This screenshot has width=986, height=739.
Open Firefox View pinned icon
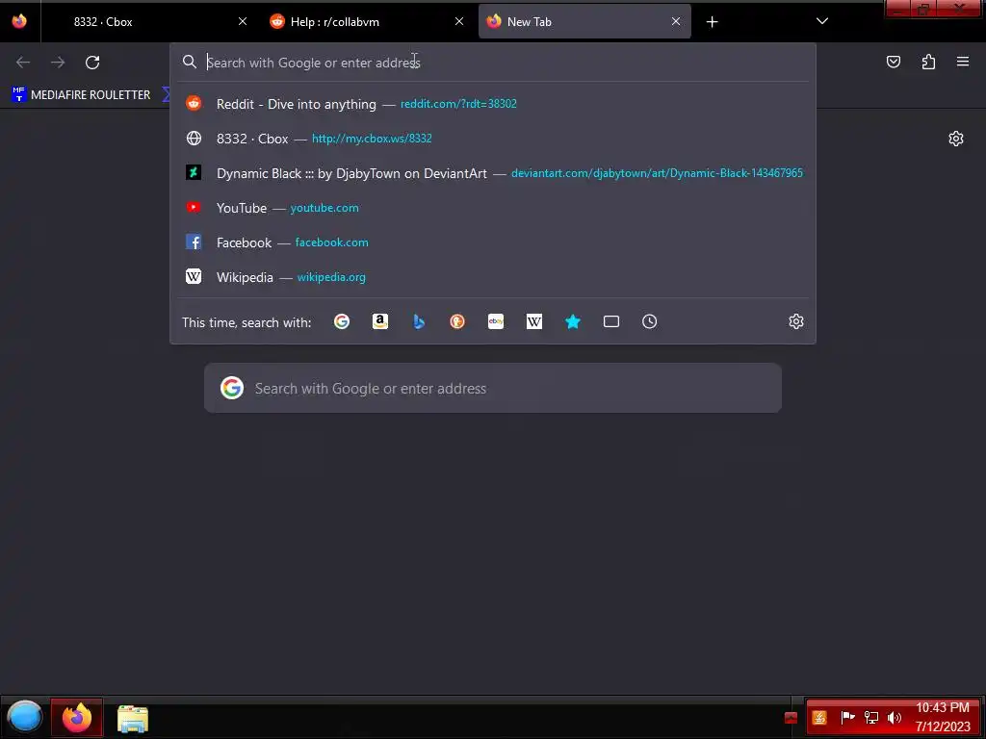coord(19,21)
